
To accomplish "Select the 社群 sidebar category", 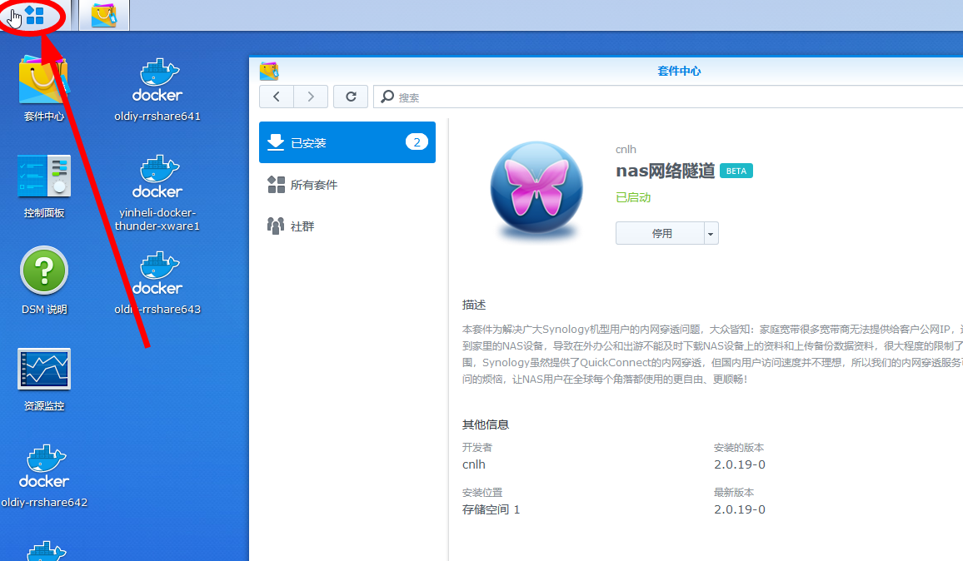I will tap(347, 226).
